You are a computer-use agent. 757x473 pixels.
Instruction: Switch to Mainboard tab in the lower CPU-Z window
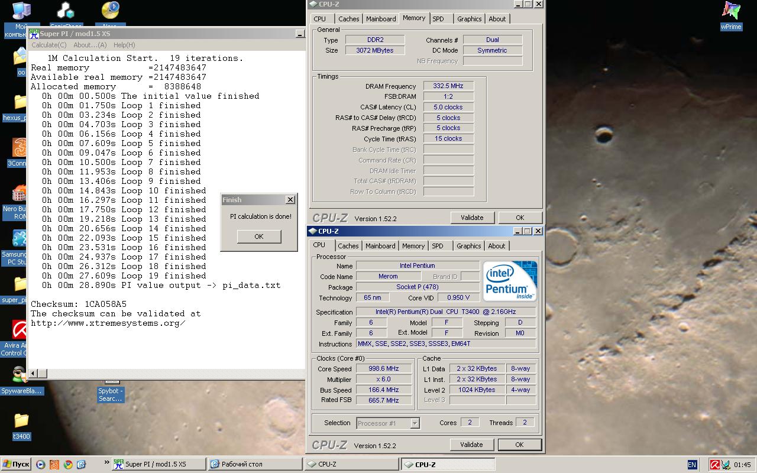(x=380, y=246)
